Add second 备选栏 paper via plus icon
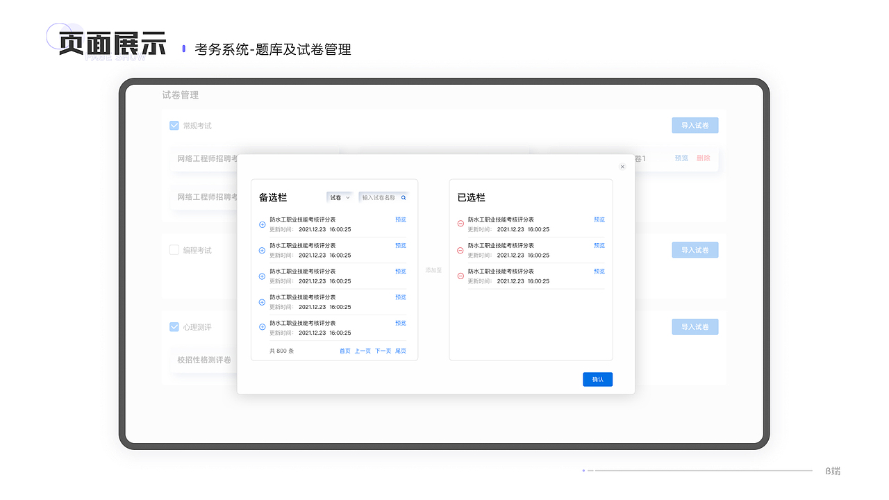This screenshot has width=889, height=500. pyautogui.click(x=262, y=250)
